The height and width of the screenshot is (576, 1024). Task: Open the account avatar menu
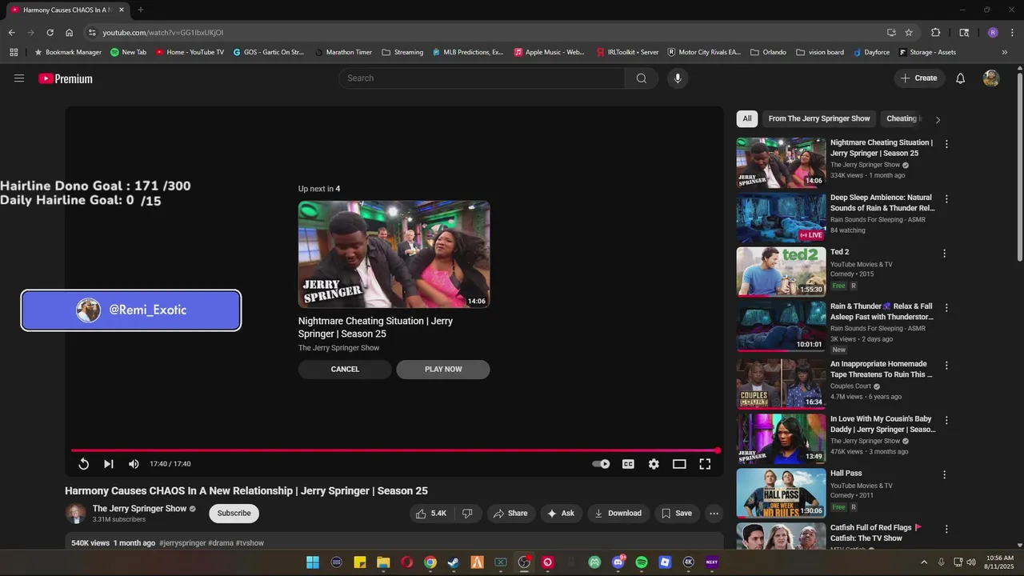point(991,78)
